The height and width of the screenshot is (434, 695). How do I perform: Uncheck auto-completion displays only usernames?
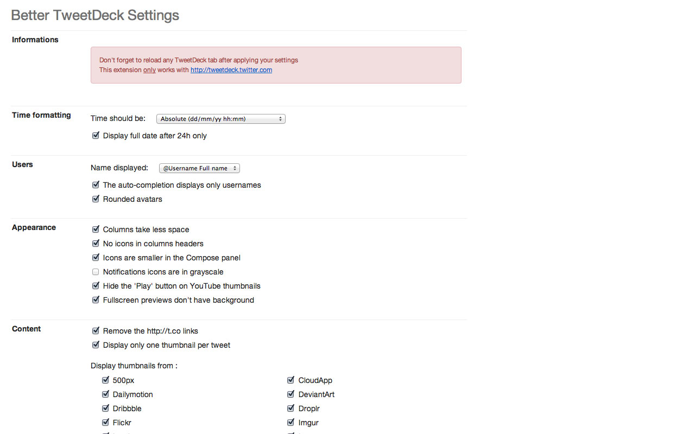[x=96, y=185]
